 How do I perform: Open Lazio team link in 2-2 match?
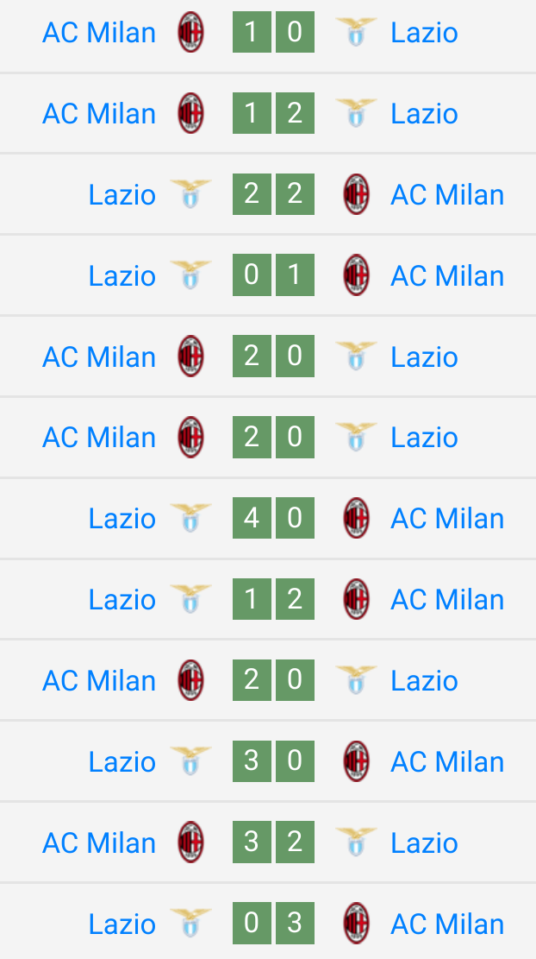pyautogui.click(x=122, y=195)
